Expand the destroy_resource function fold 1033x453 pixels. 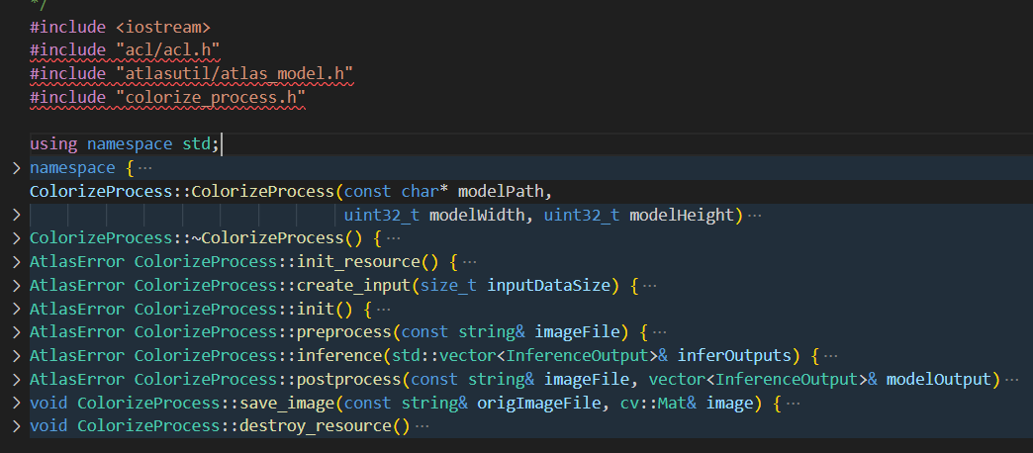17,426
